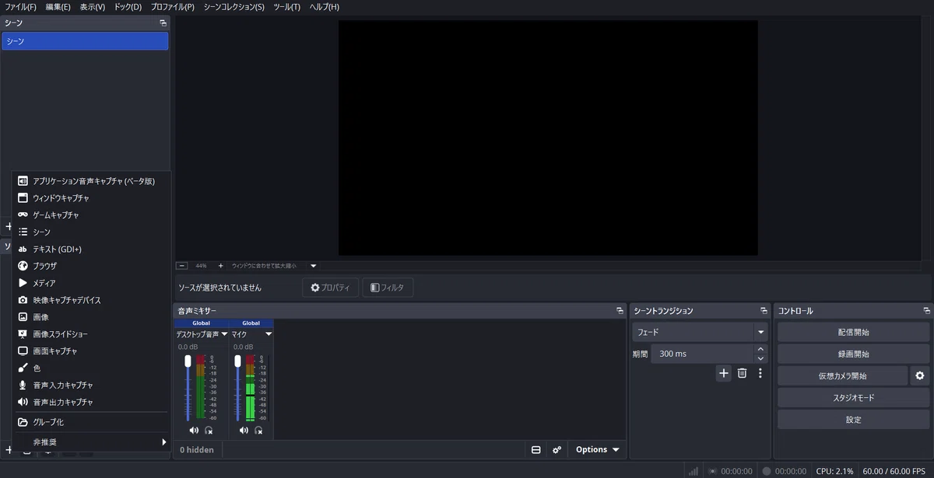The width and height of the screenshot is (934, 478).
Task: Open 編集(E) menu
Action: point(58,7)
